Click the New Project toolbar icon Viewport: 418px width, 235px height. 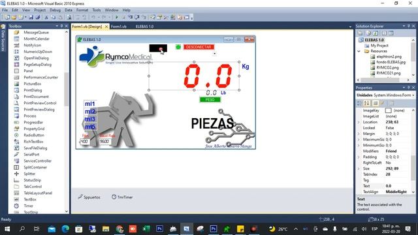(x=7, y=18)
